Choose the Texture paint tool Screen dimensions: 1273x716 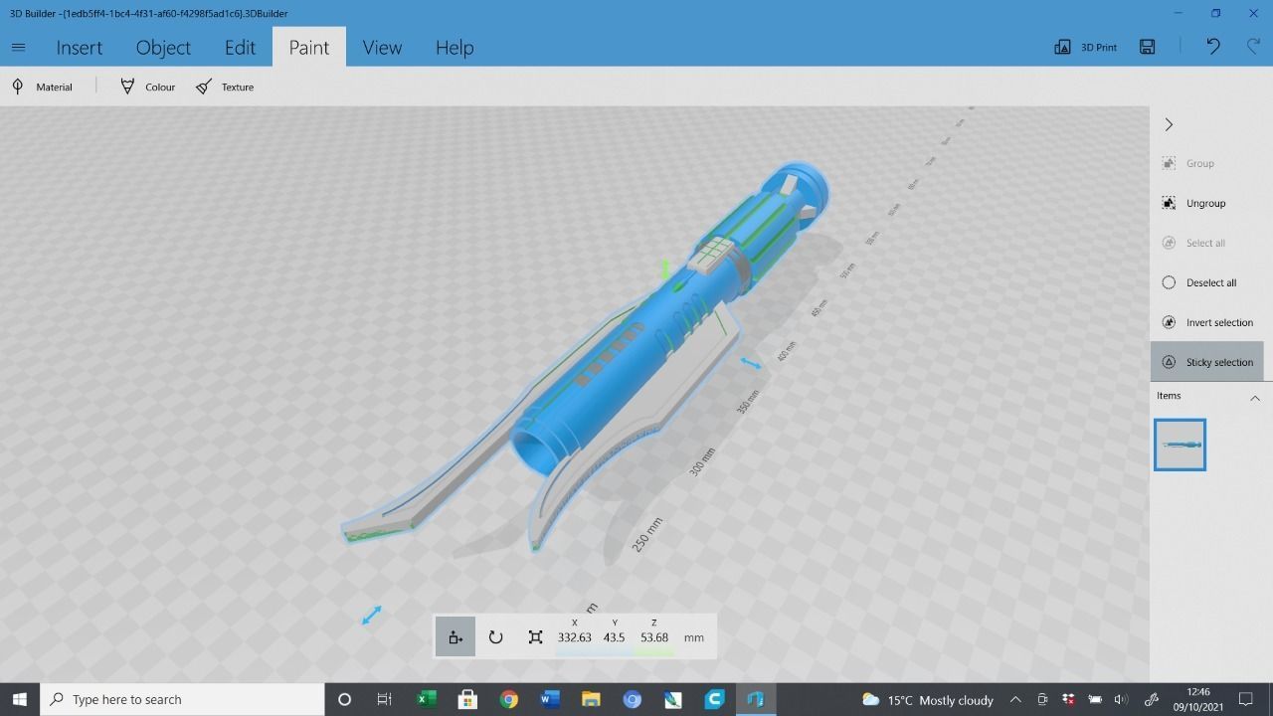coord(225,87)
